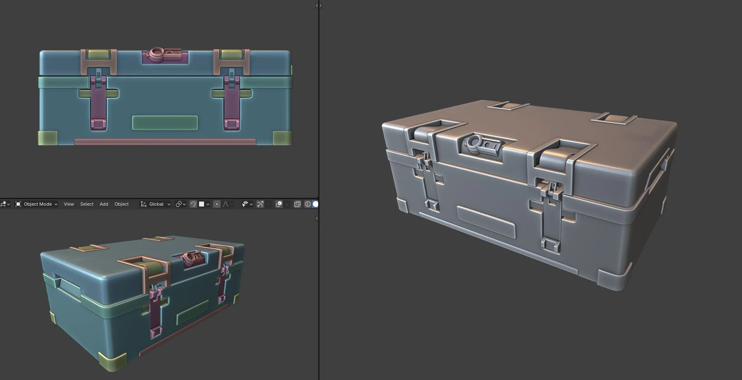This screenshot has width=742, height=380.
Task: Switch to solid viewport shading
Action: pyautogui.click(x=315, y=204)
